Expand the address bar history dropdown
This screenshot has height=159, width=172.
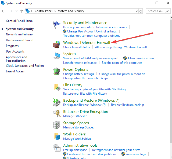point(137,11)
